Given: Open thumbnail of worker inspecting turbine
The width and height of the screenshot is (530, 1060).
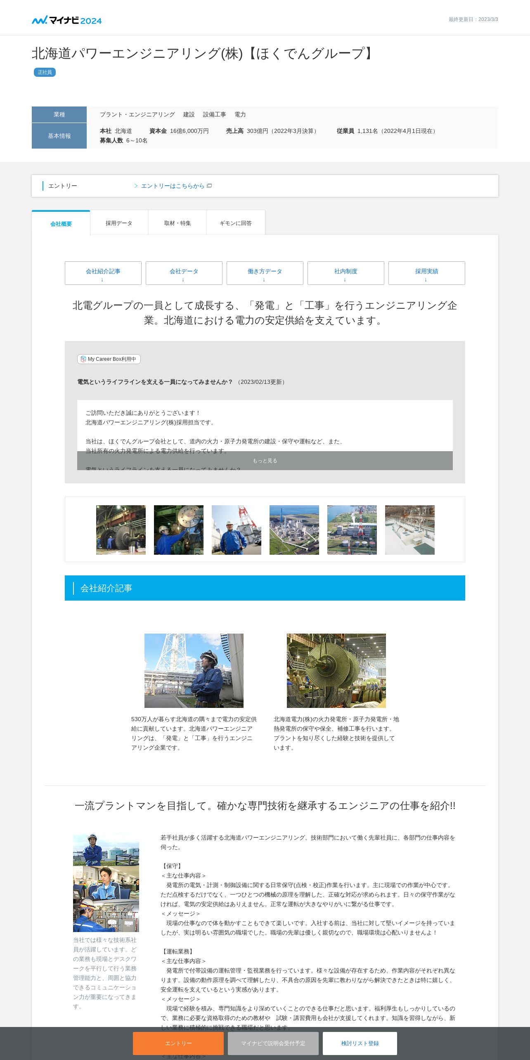Looking at the screenshot, I should (x=179, y=530).
